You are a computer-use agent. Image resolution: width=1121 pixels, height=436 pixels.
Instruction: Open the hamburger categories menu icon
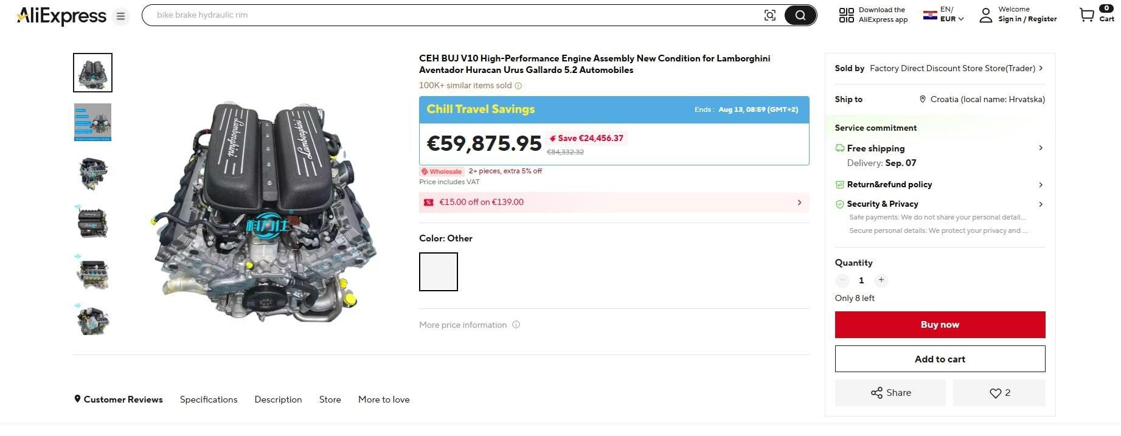click(120, 16)
